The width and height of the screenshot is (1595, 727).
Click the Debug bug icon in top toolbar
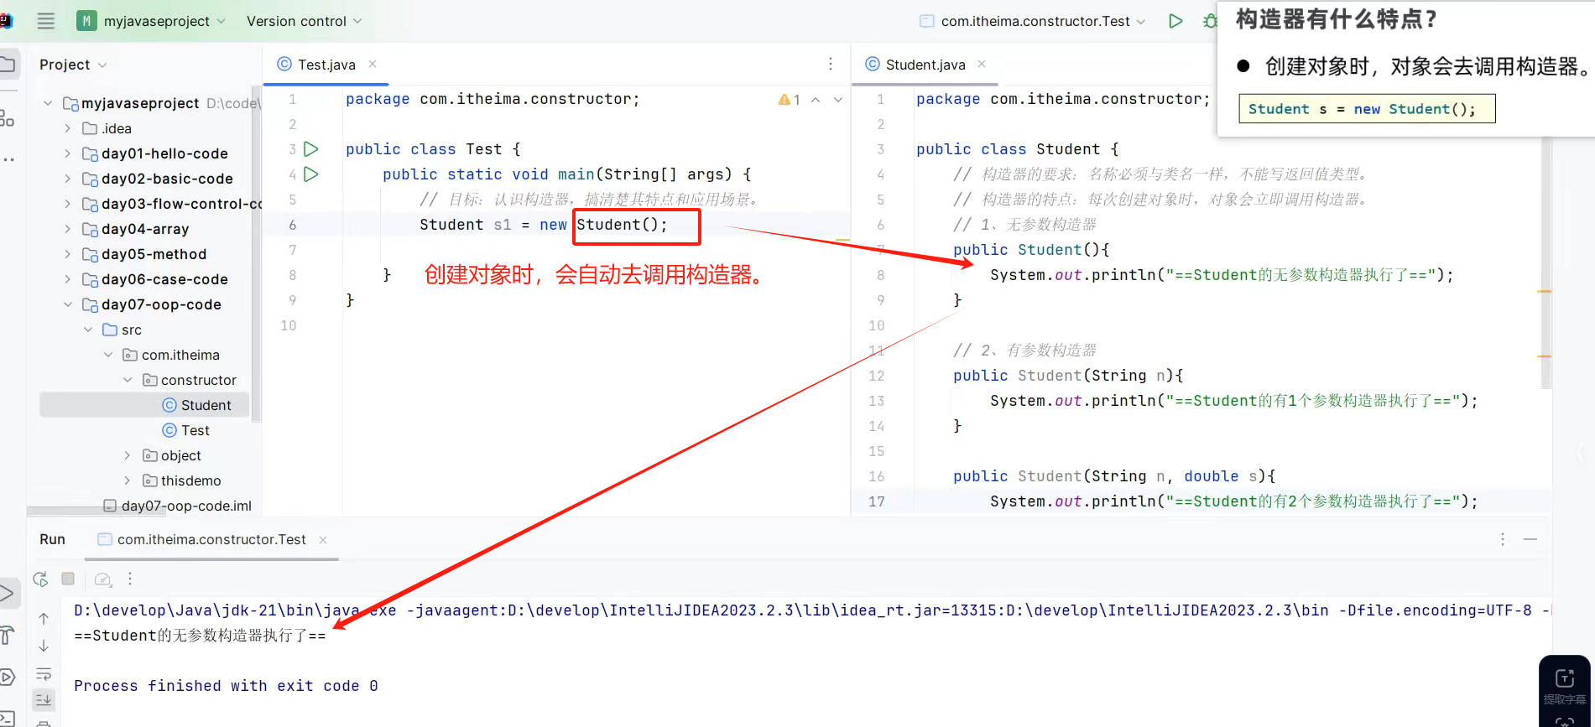click(x=1209, y=21)
